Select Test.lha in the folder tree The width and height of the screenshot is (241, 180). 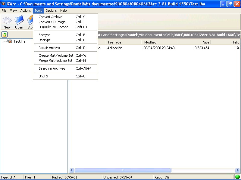coord(19,41)
